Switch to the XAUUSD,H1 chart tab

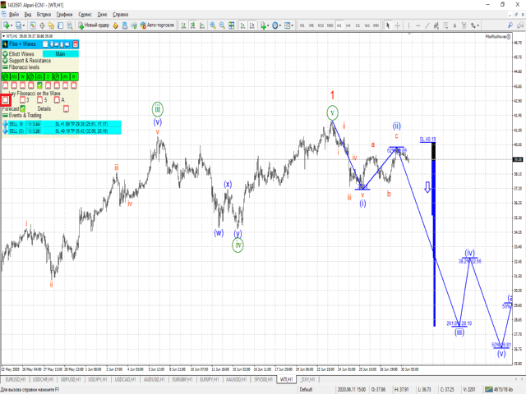tap(236, 379)
